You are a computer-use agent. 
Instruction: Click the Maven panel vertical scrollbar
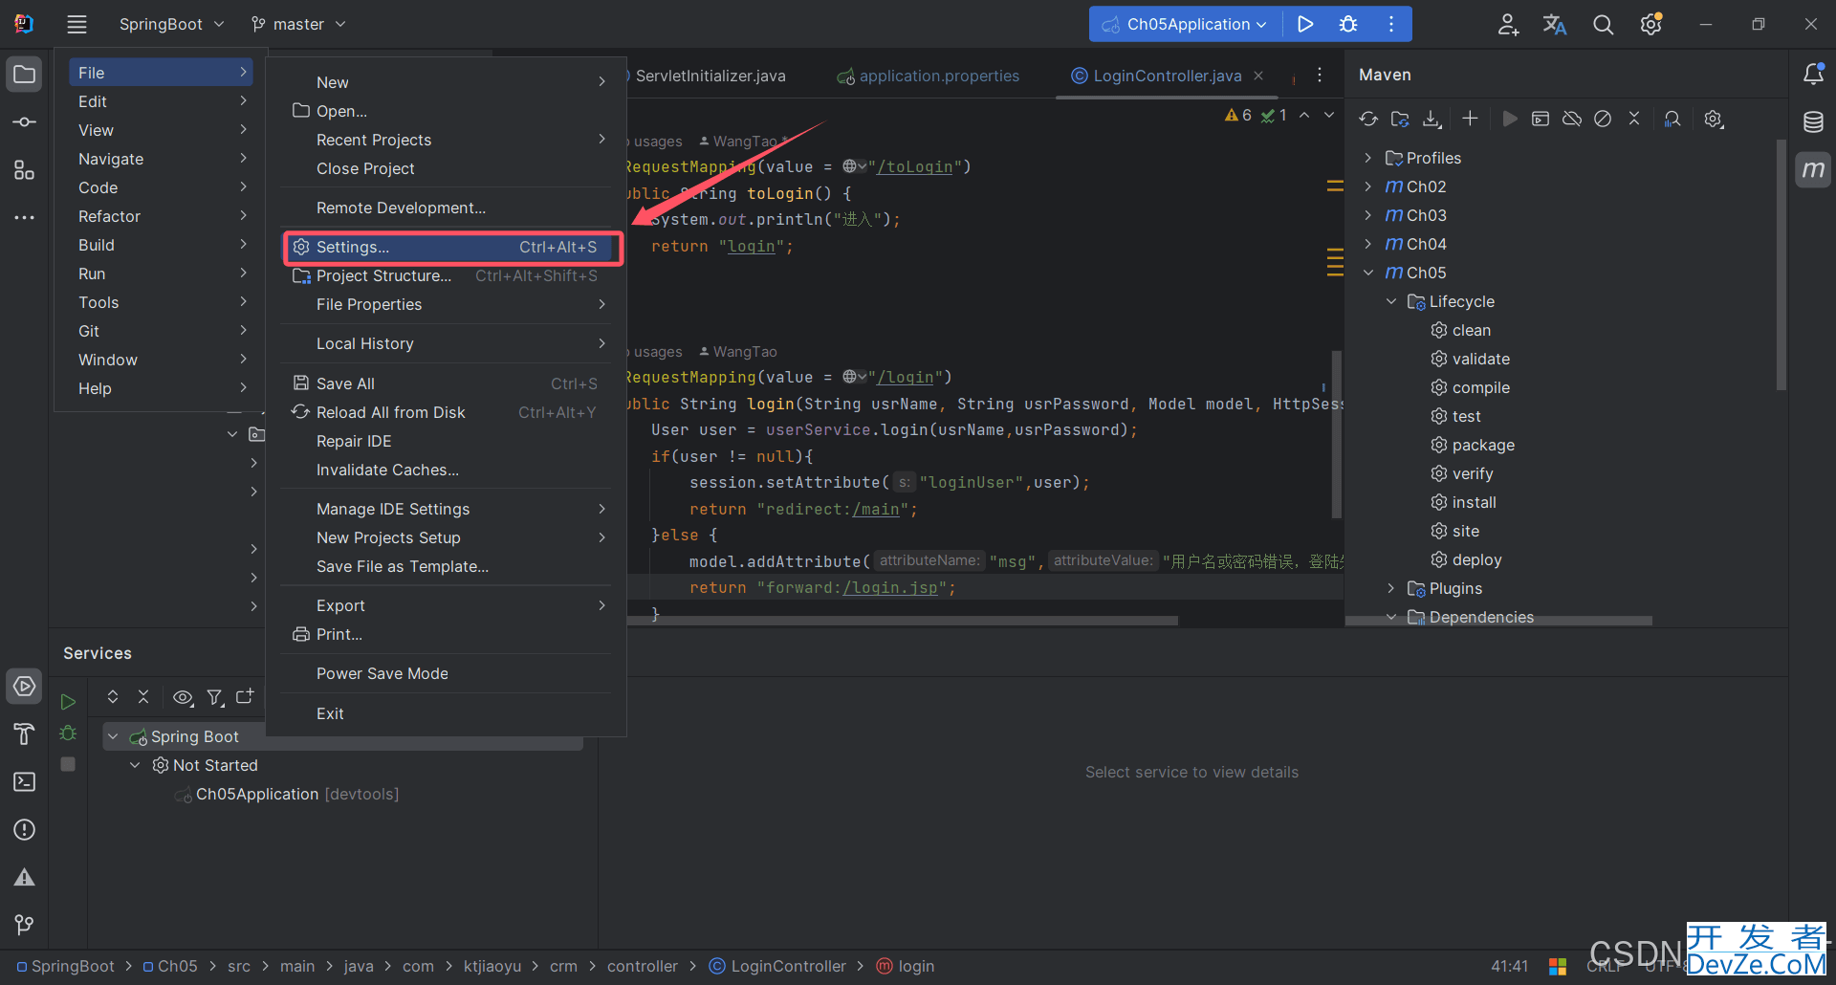pyautogui.click(x=1781, y=264)
